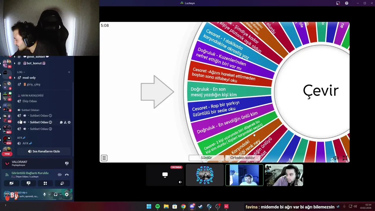Open the taskbar clock showing 01:54
Image resolution: width=375 pixels, height=211 pixels.
(366, 206)
